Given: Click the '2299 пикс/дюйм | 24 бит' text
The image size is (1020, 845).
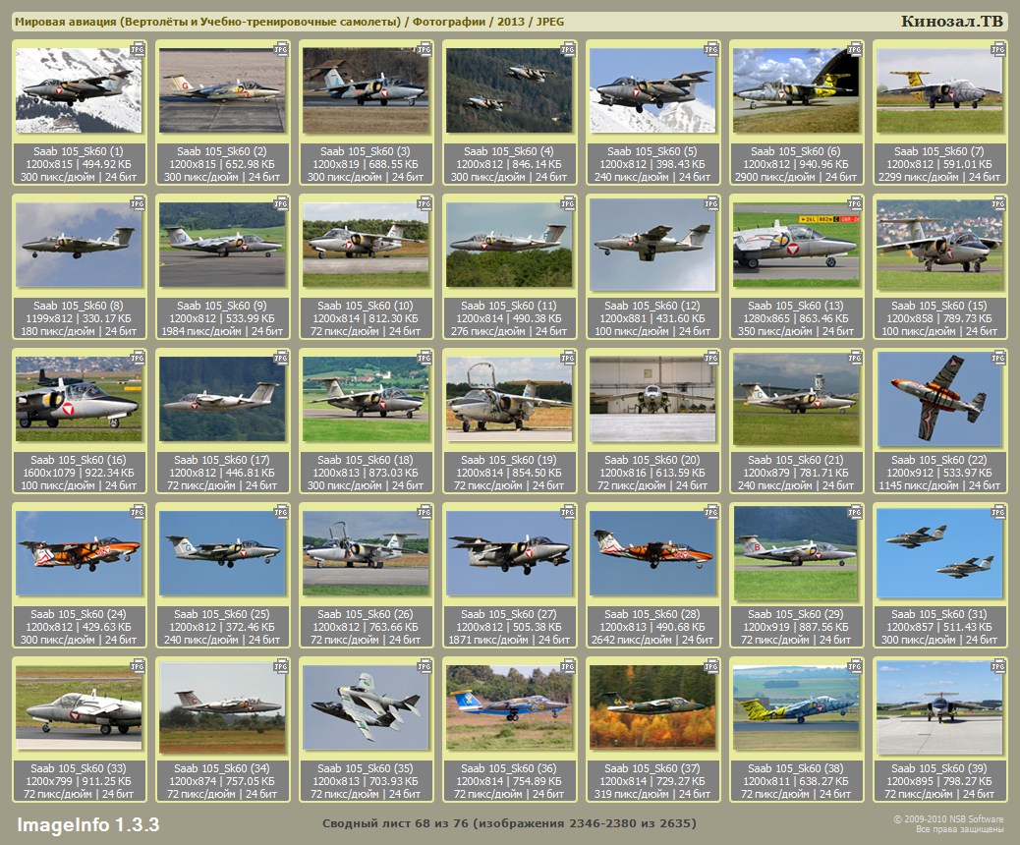Looking at the screenshot, I should (x=939, y=176).
